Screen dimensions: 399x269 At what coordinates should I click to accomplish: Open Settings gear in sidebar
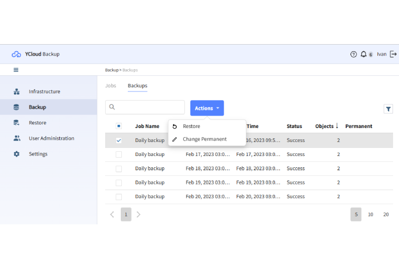16,154
